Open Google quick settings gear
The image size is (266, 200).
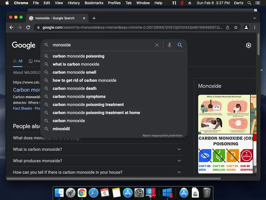249,45
